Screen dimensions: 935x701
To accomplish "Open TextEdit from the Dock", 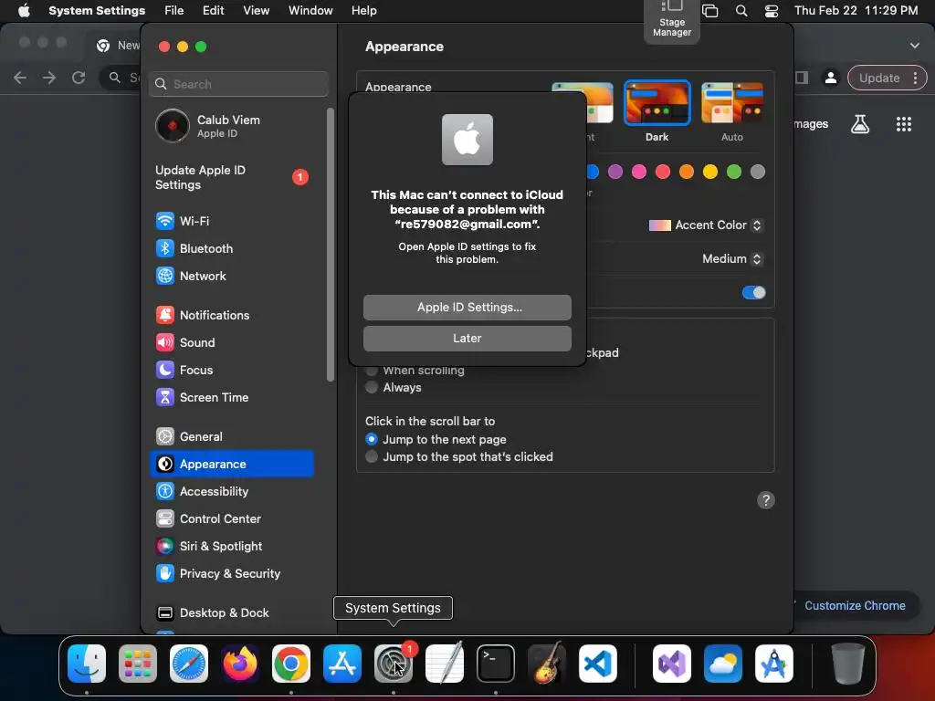I will (445, 664).
